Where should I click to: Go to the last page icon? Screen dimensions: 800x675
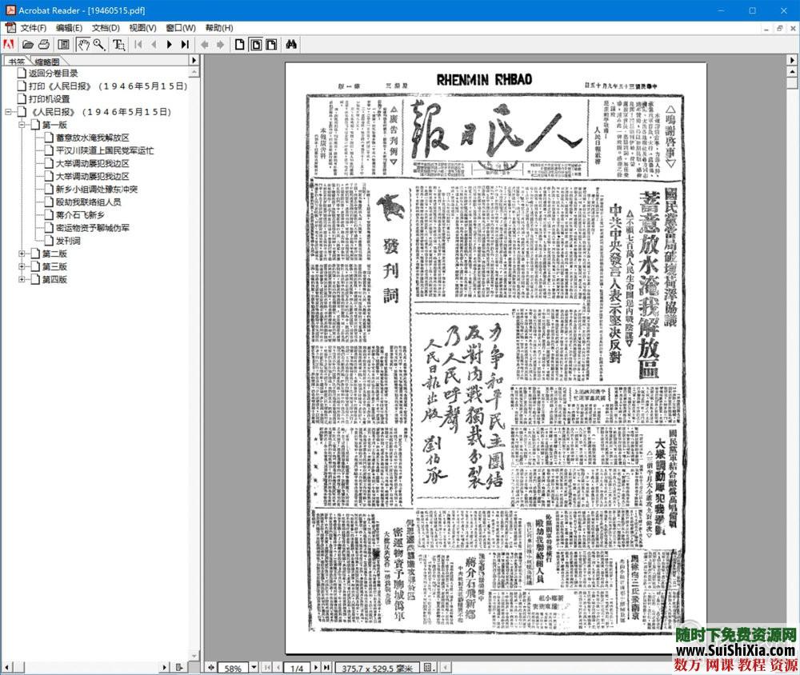point(185,45)
